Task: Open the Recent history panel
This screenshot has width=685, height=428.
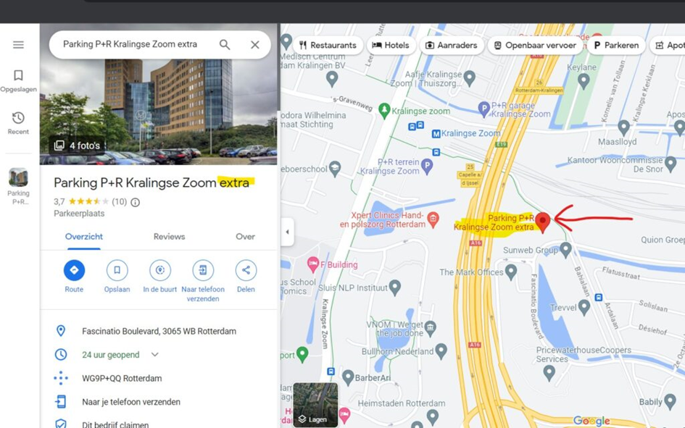Action: point(18,122)
